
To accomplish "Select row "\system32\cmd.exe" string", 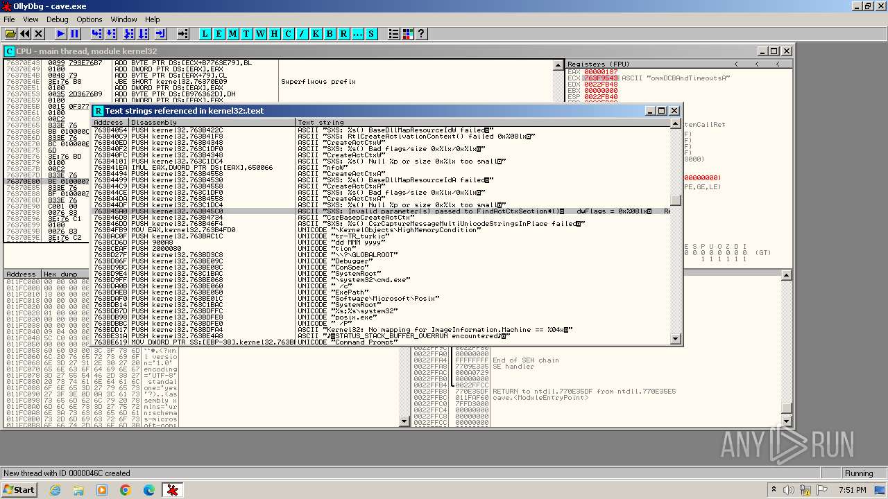I will pyautogui.click(x=382, y=280).
